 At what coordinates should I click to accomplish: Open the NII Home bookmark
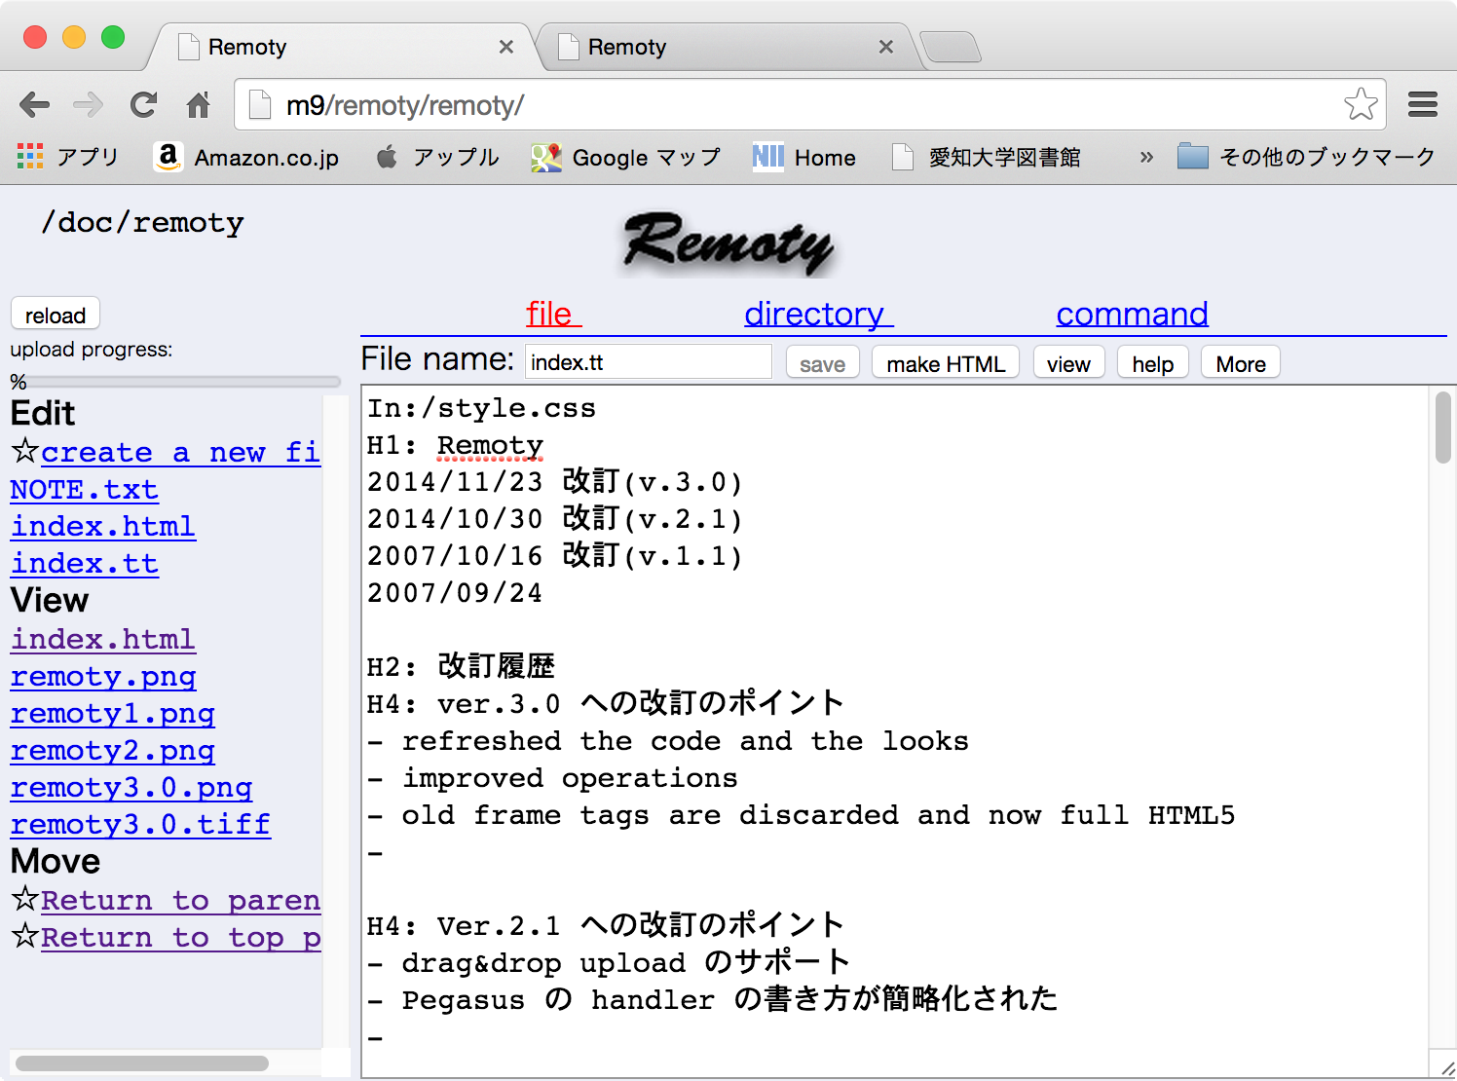click(x=804, y=157)
